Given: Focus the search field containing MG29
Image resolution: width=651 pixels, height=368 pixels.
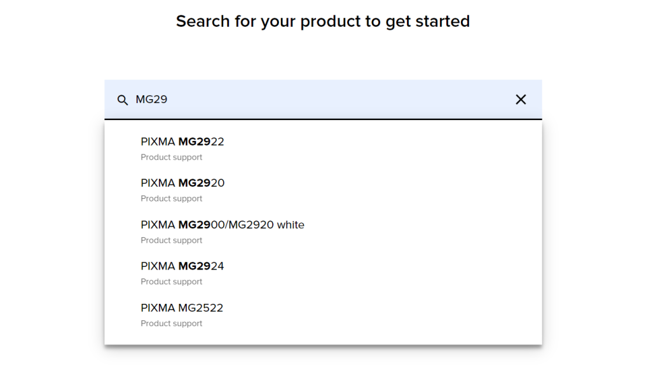Looking at the screenshot, I should tap(323, 100).
